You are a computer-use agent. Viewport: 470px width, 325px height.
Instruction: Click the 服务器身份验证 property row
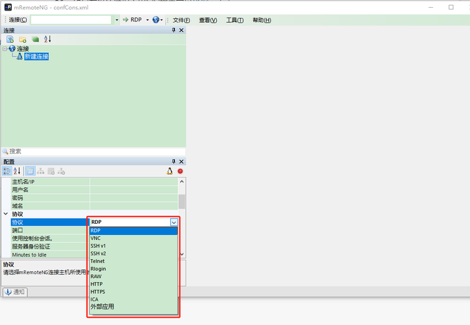(49, 247)
